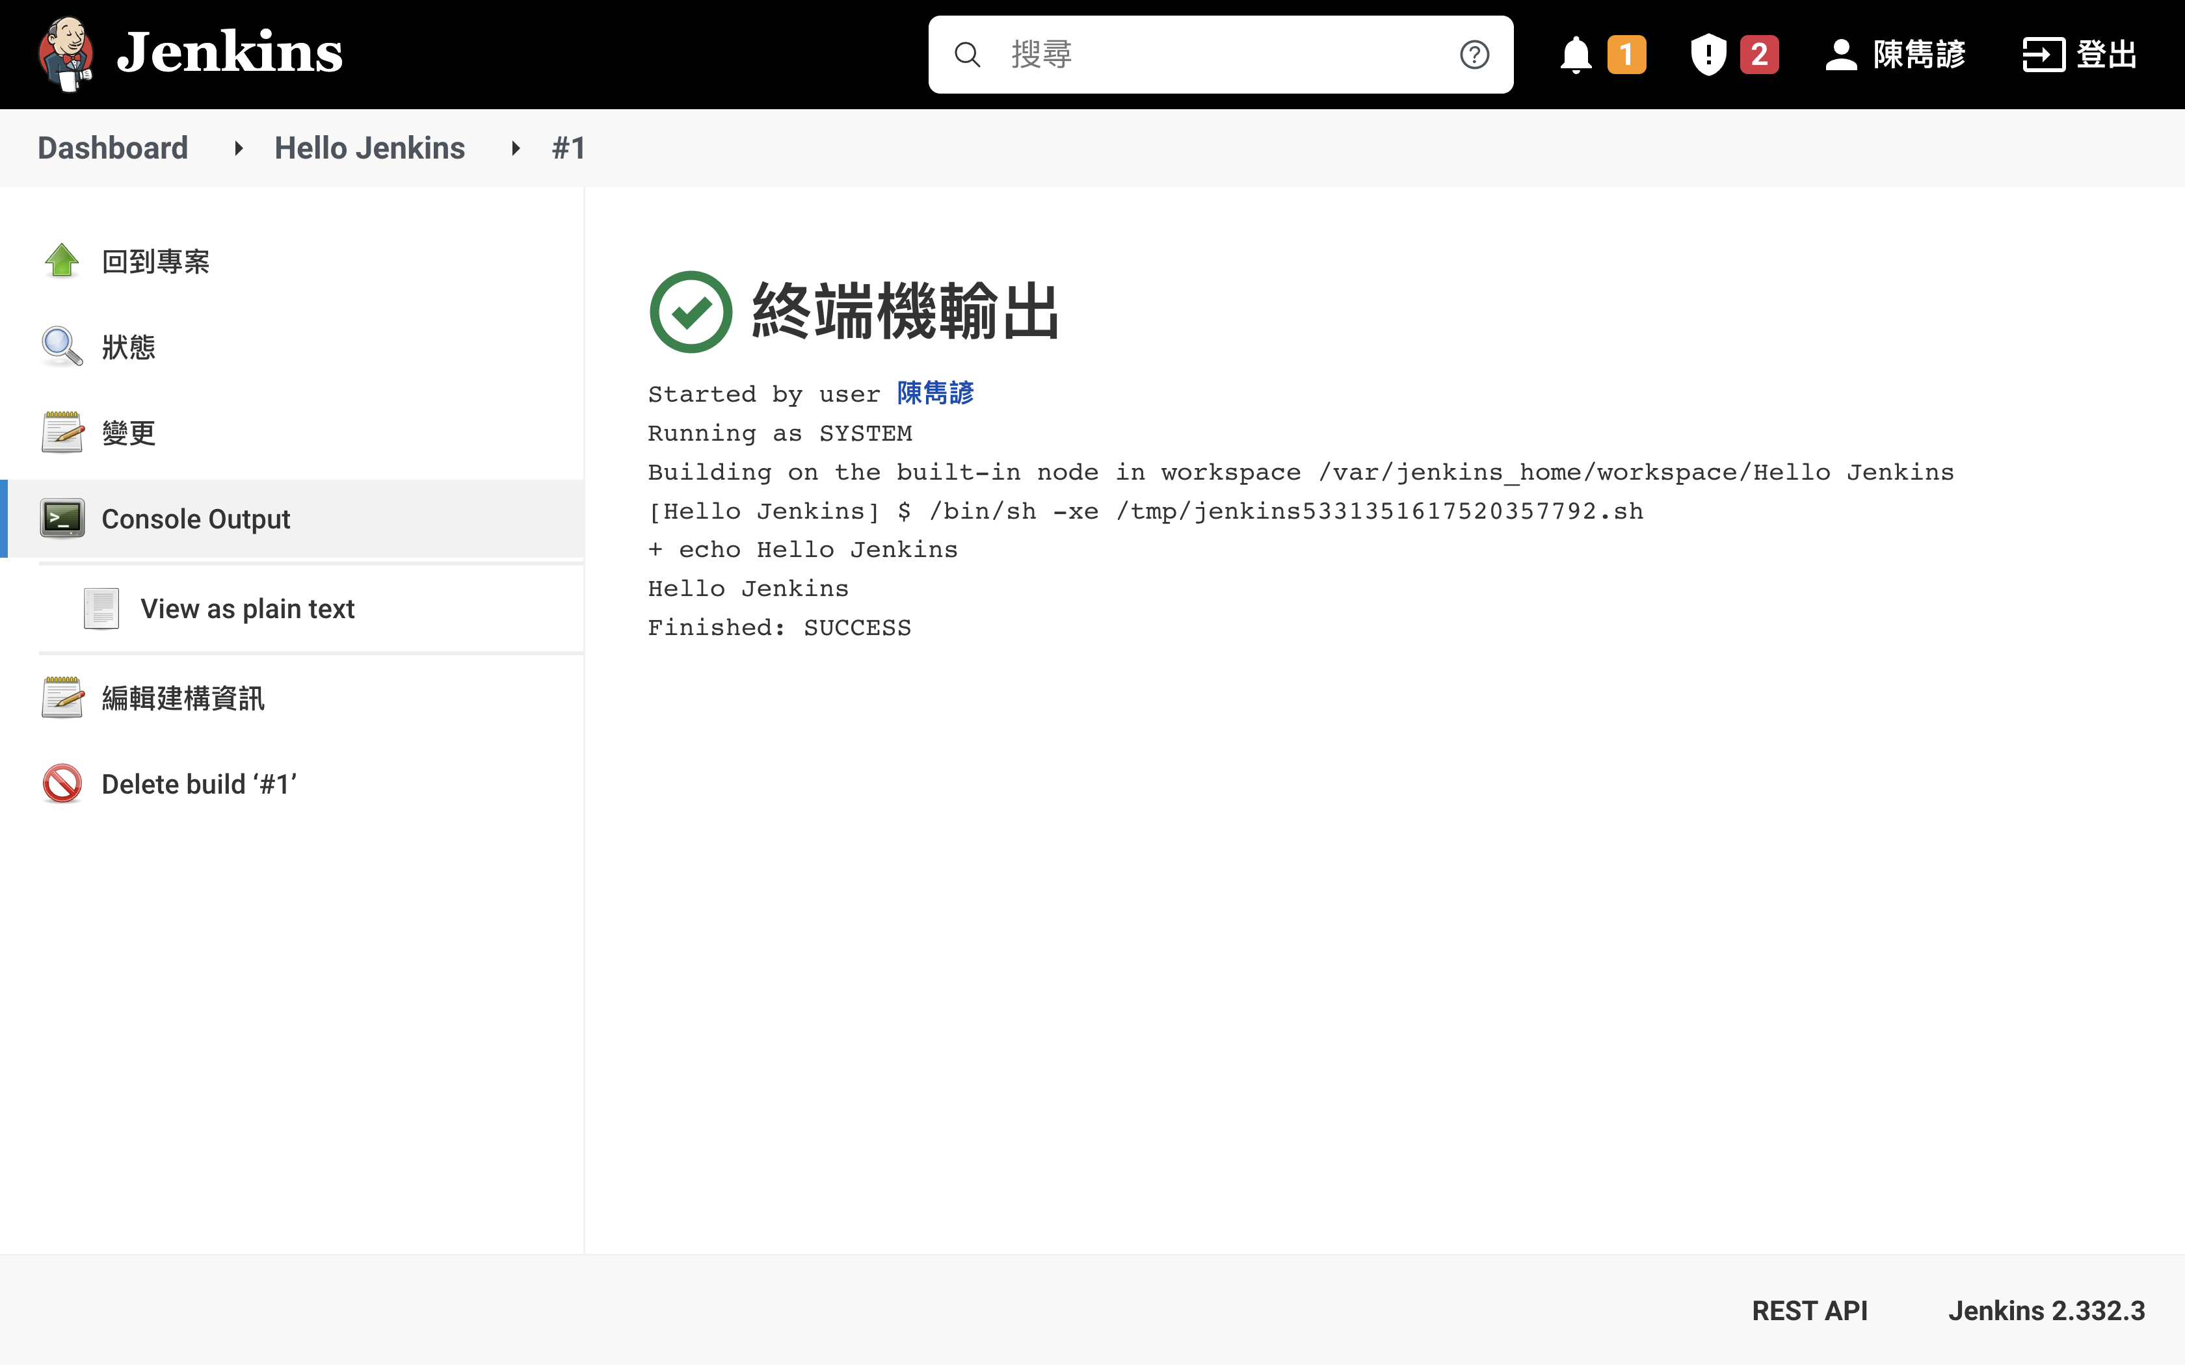Click 登出 to log out
The image size is (2185, 1365).
pos(2106,55)
